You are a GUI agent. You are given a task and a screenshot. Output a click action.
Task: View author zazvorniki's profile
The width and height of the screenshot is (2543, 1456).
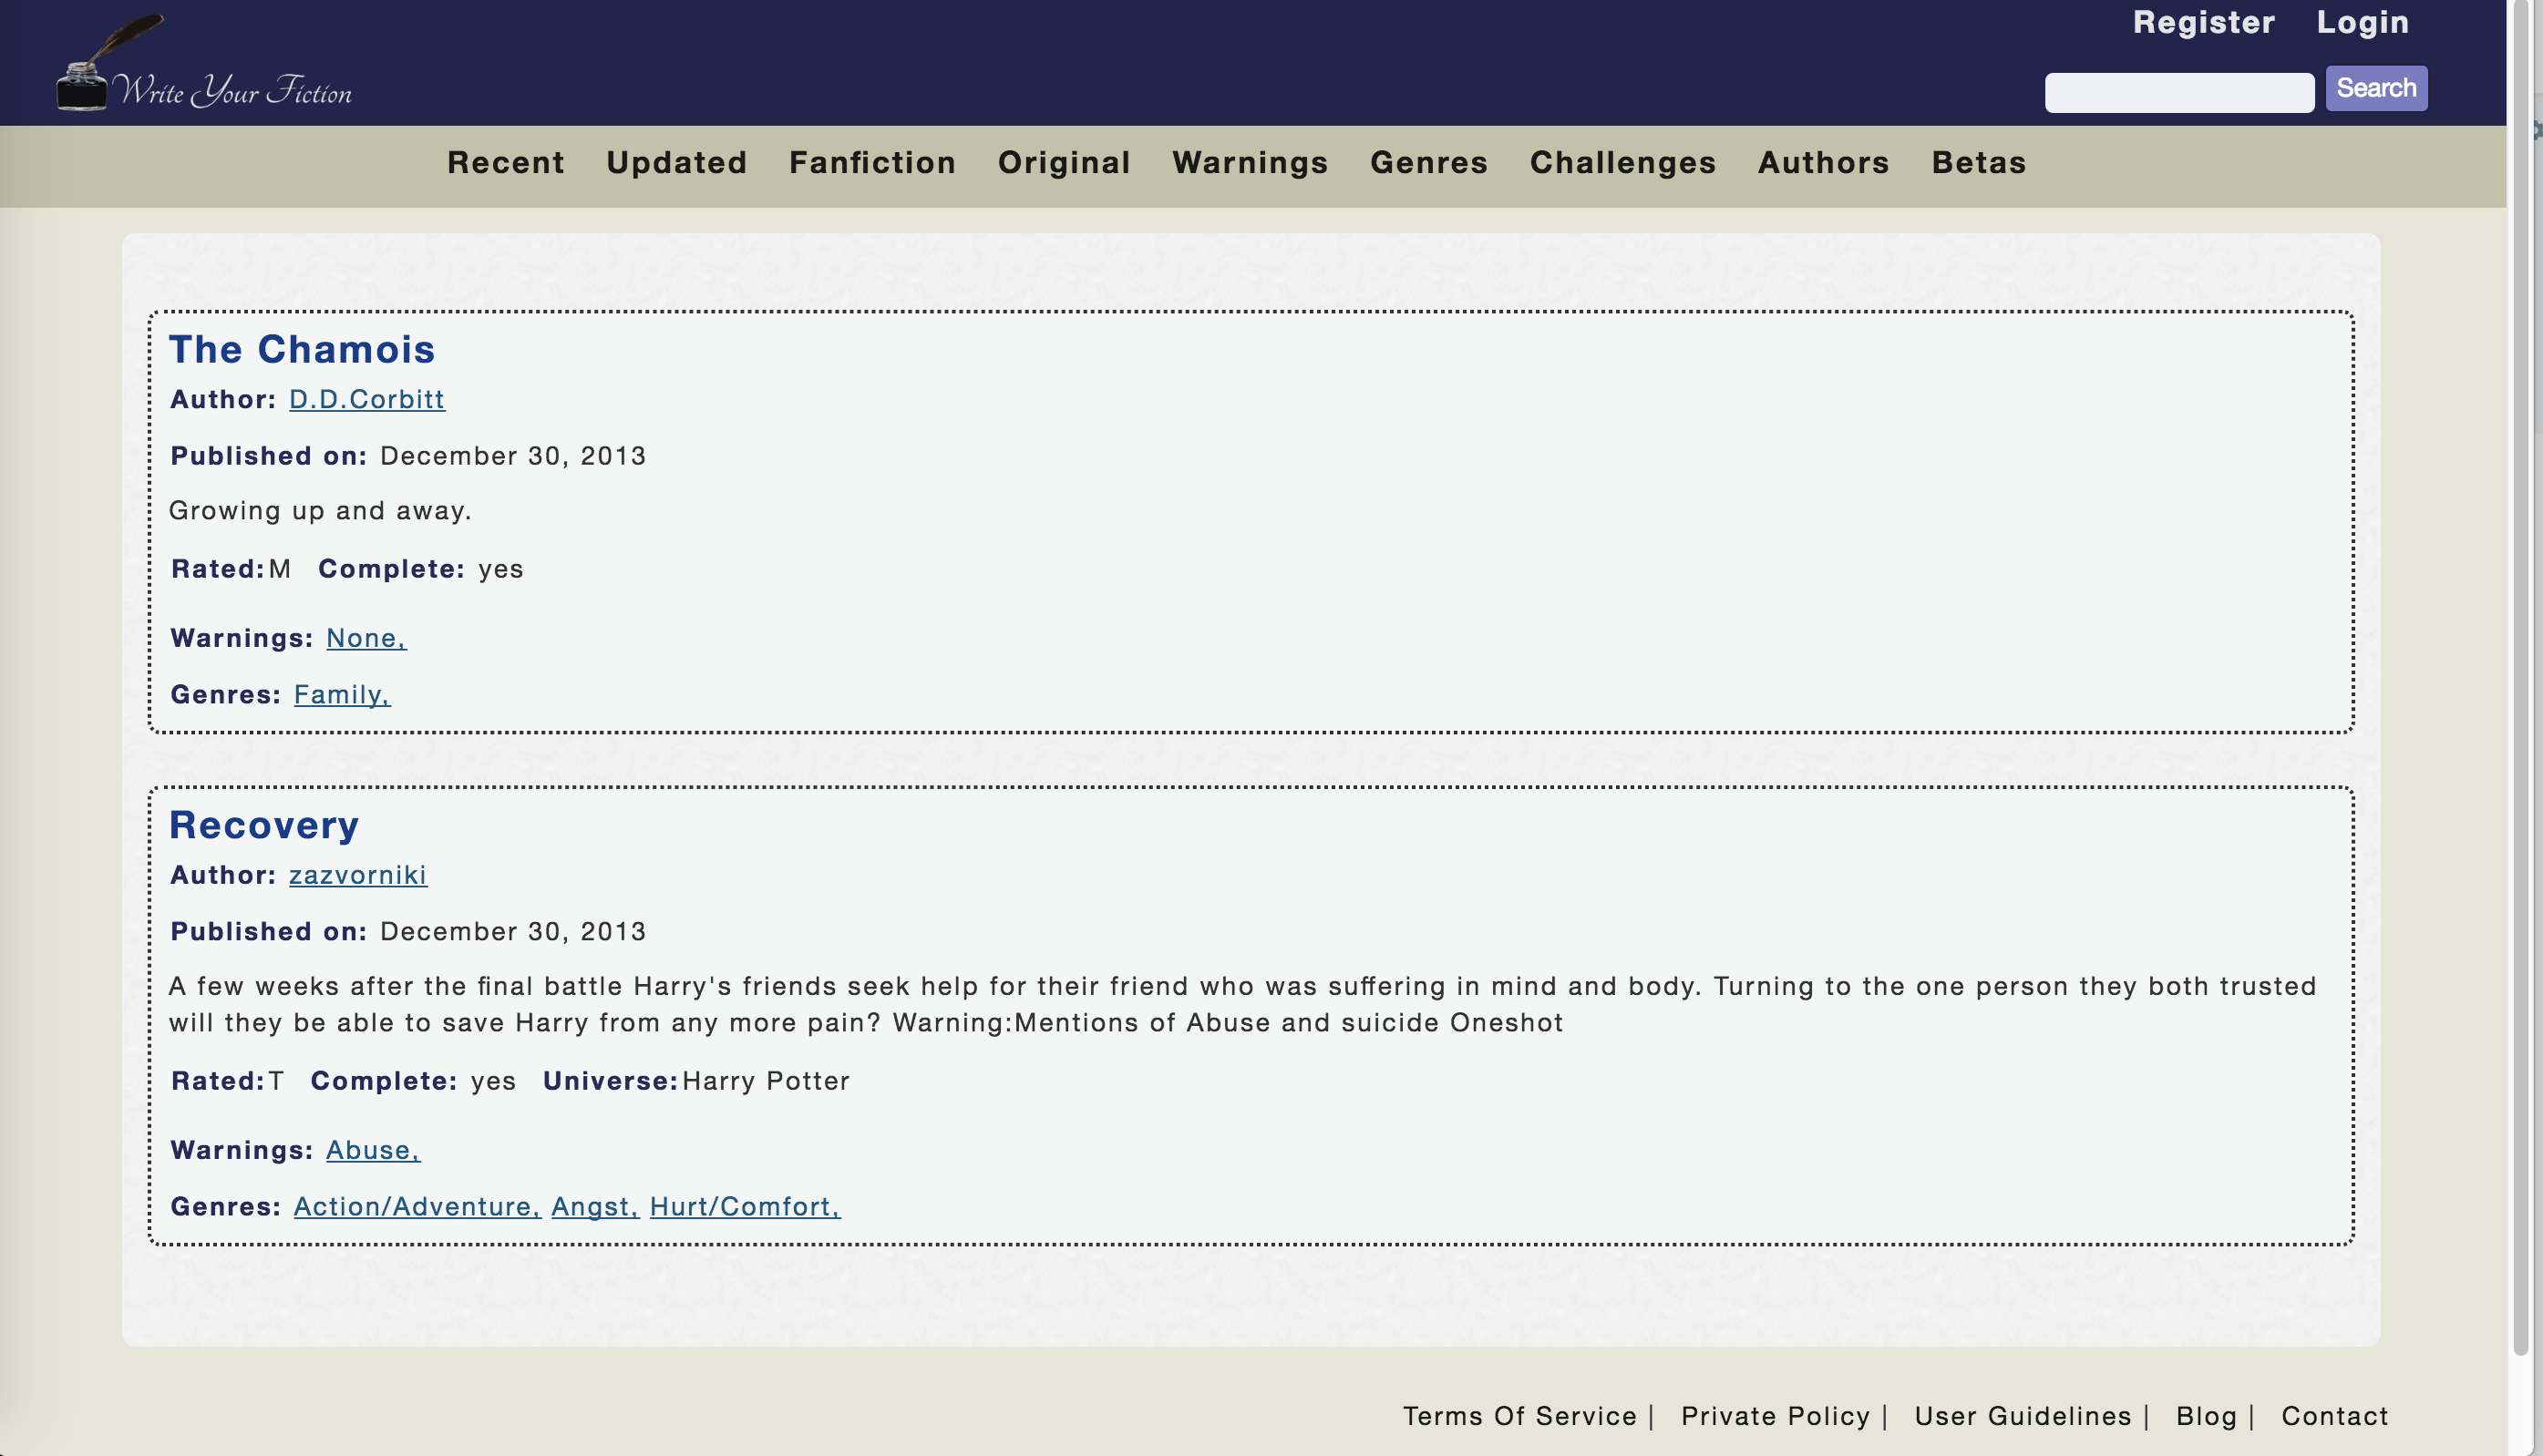click(357, 875)
